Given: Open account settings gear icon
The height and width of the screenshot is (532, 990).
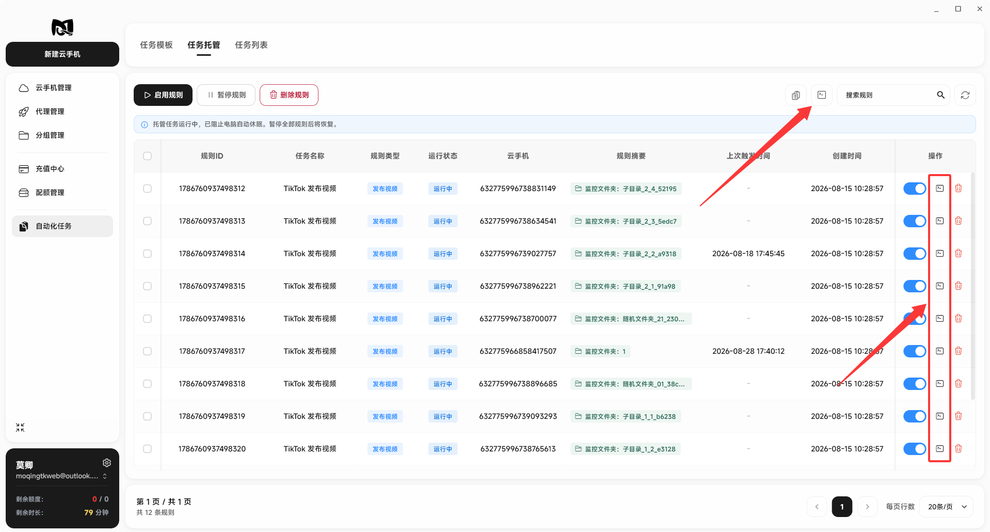Looking at the screenshot, I should click(x=107, y=463).
